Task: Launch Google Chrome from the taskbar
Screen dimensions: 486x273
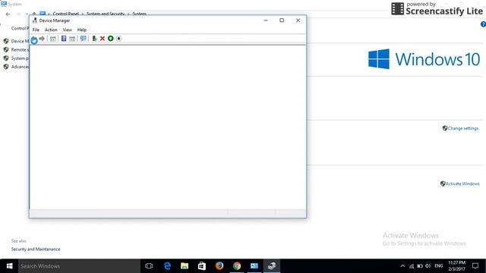Action: point(237,266)
